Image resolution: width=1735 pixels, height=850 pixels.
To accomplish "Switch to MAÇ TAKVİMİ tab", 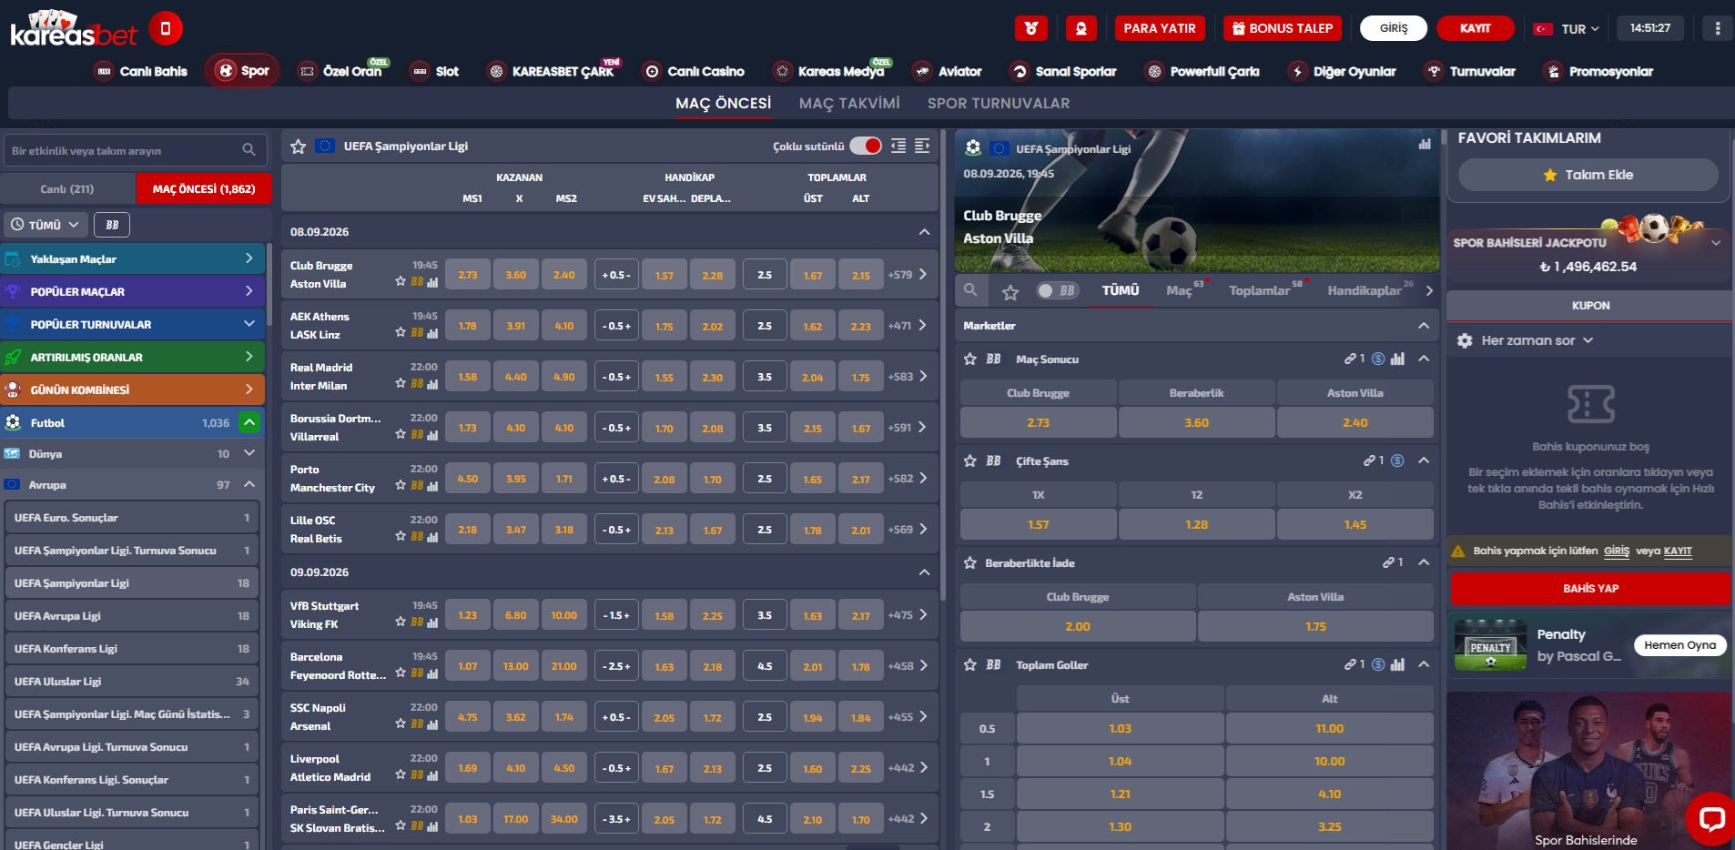I will (x=849, y=104).
